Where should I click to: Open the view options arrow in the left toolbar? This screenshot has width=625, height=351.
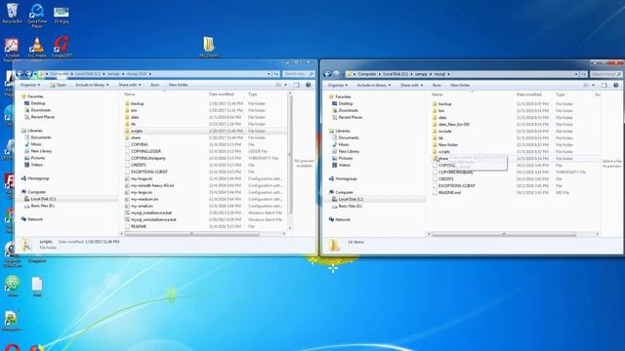coord(285,85)
